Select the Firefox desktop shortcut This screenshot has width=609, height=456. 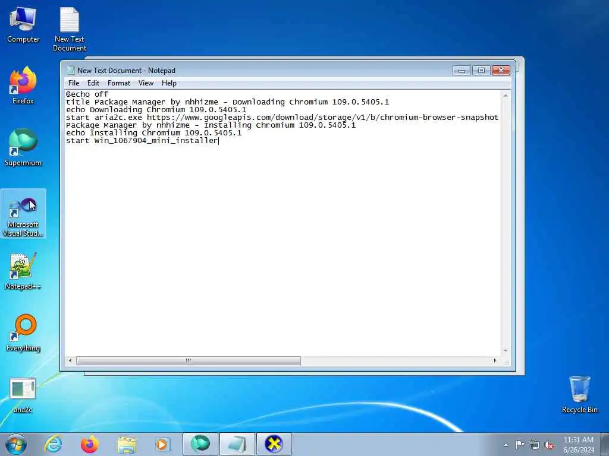pyautogui.click(x=23, y=86)
